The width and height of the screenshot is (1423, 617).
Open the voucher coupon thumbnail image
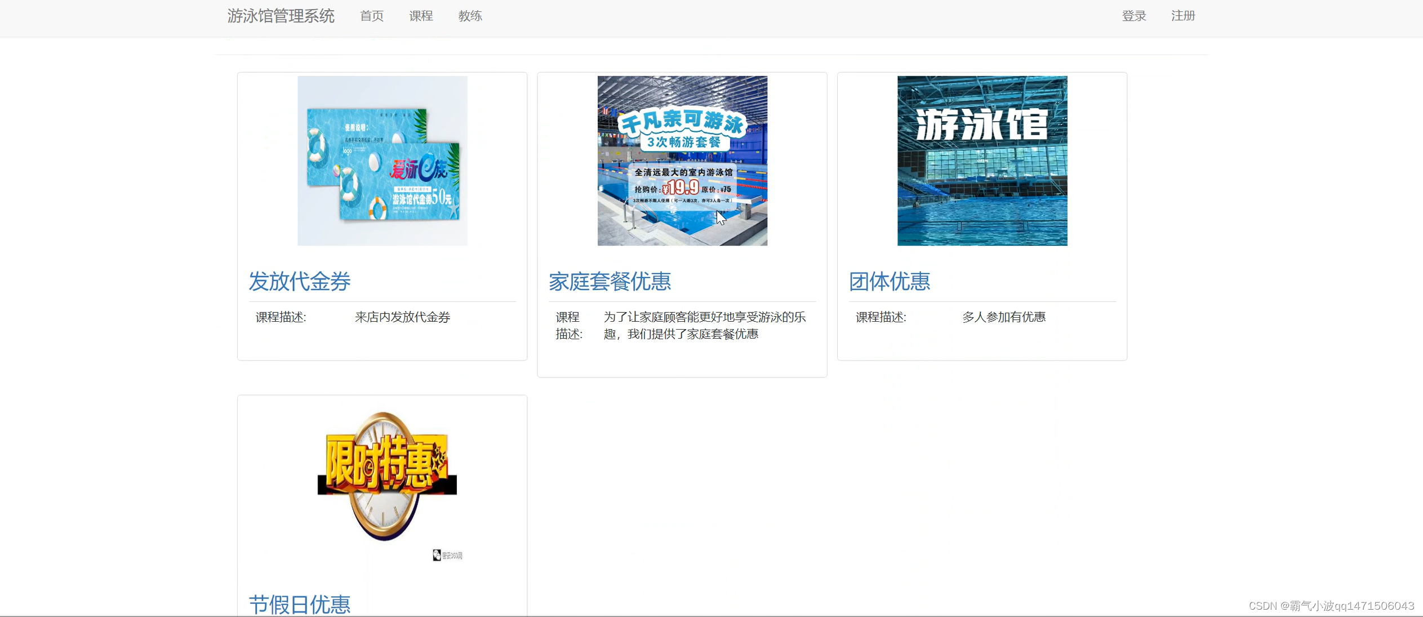coord(382,161)
